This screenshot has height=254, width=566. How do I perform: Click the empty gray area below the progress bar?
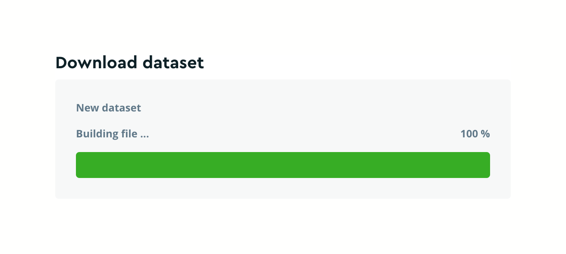click(283, 188)
